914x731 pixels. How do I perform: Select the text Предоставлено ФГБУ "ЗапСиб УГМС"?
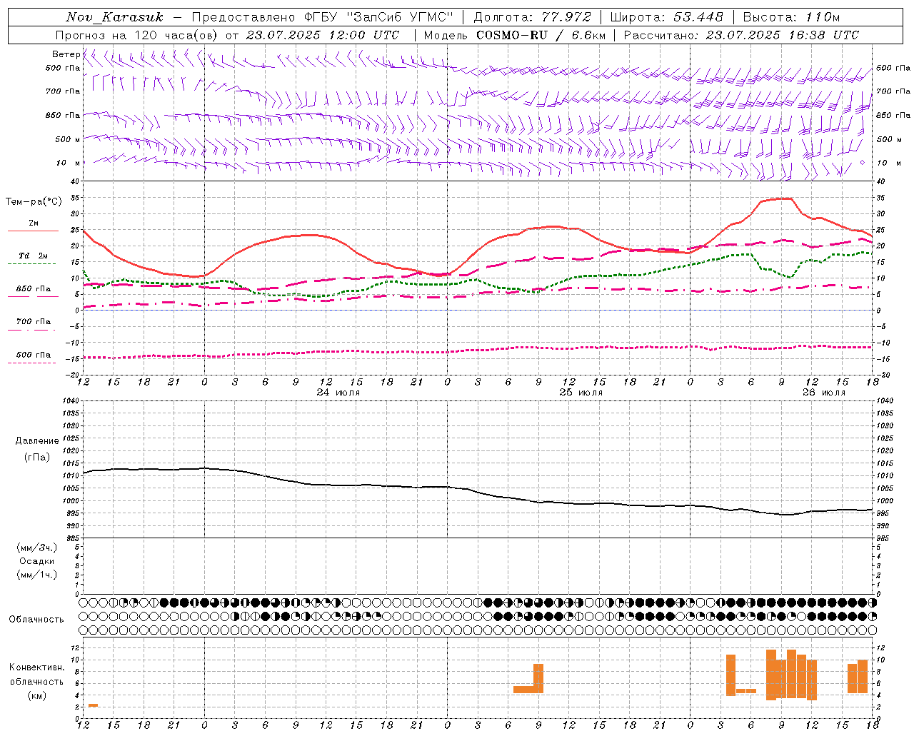point(323,17)
